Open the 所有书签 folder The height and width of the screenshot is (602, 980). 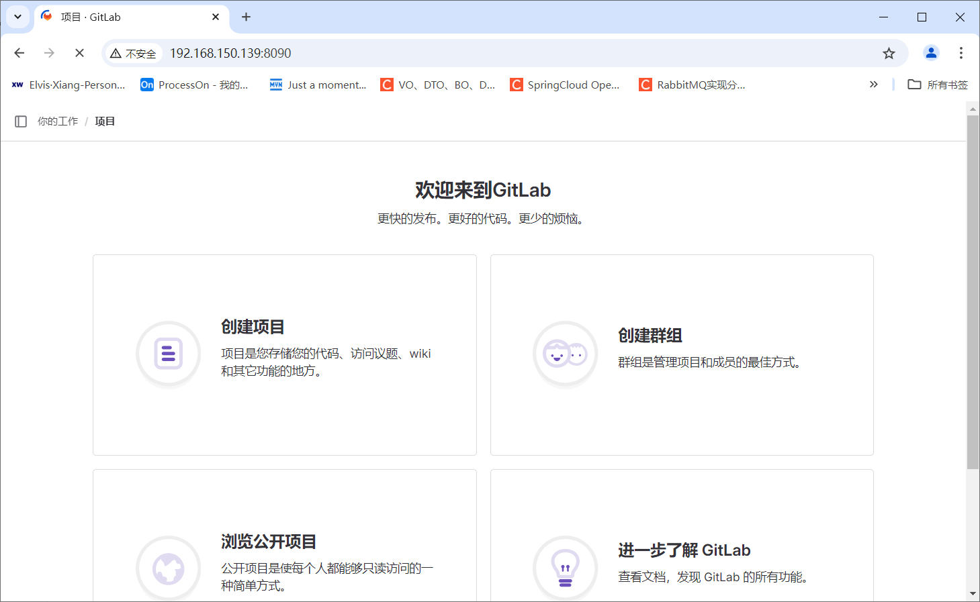[938, 85]
